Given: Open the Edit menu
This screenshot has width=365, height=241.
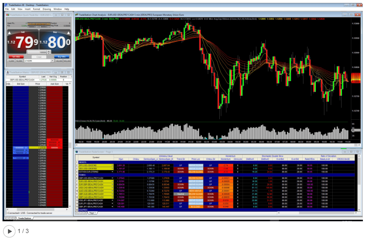Looking at the screenshot, I should [x=13, y=9].
